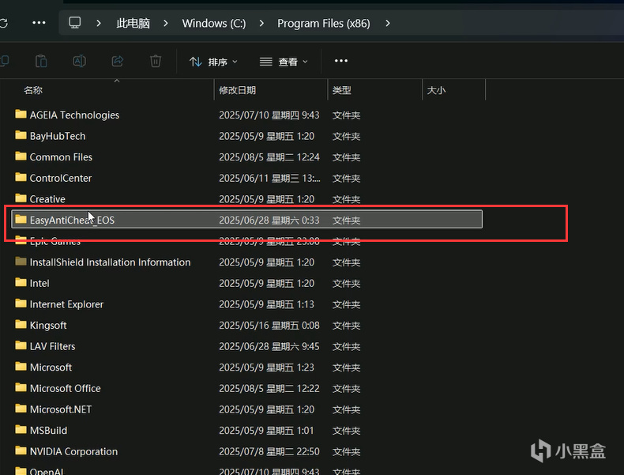
Task: Expand the chevron after the monitor icon
Action: click(99, 24)
